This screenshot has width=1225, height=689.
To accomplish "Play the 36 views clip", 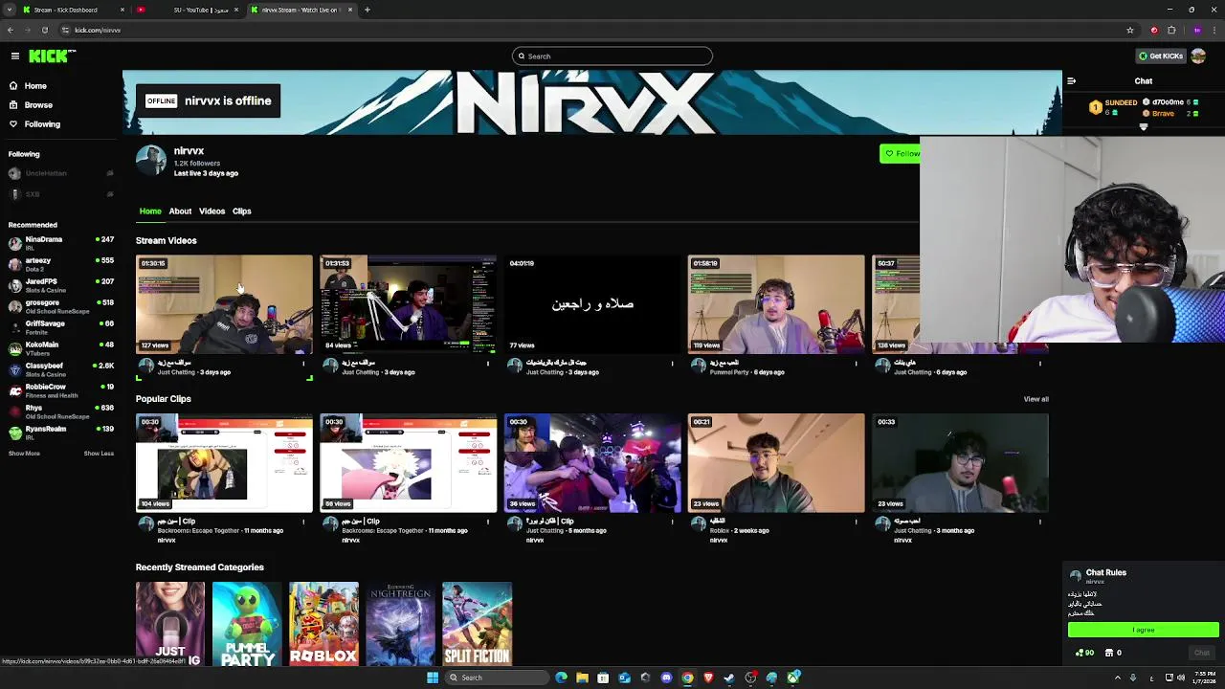I will pyautogui.click(x=592, y=463).
